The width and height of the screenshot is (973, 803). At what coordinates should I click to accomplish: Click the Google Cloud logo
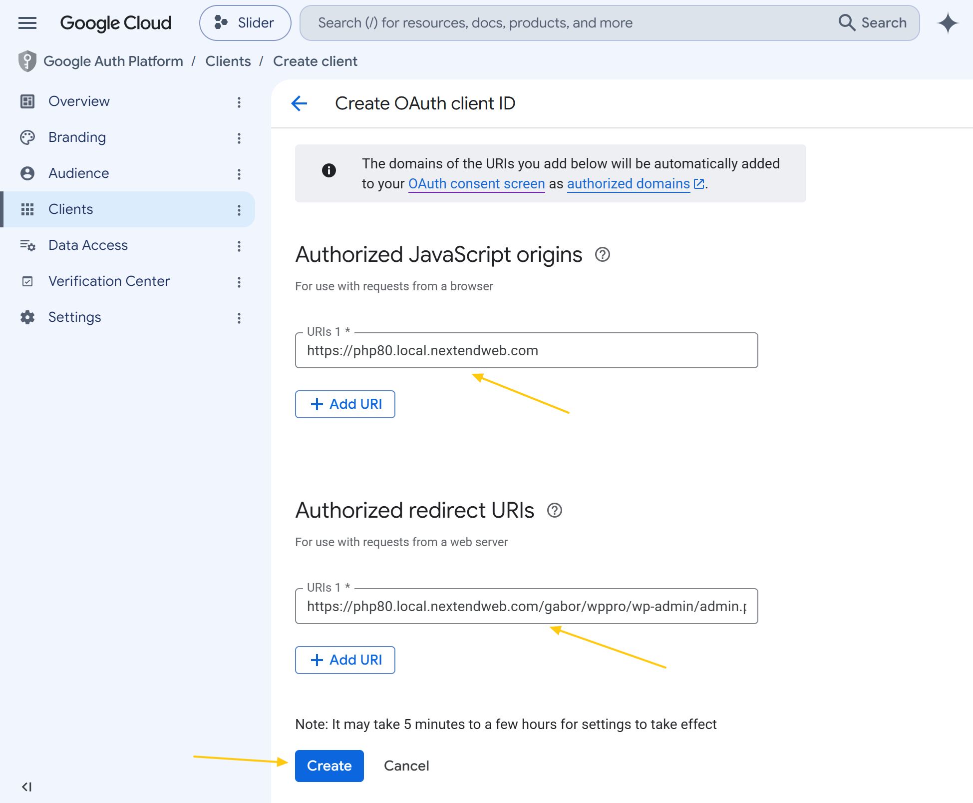coord(116,23)
